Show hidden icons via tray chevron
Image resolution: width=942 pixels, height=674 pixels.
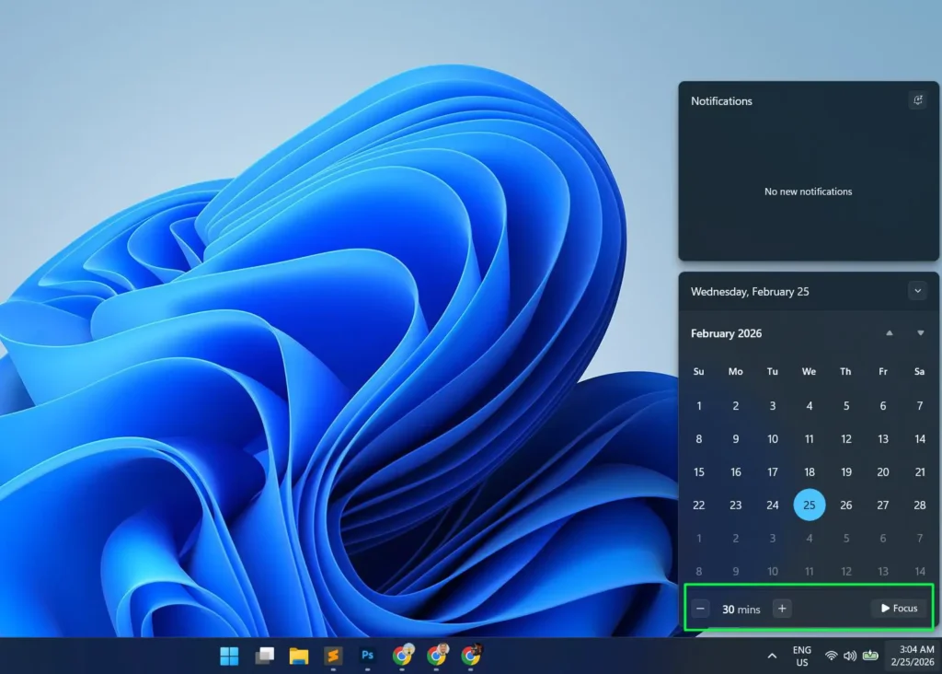(x=772, y=656)
